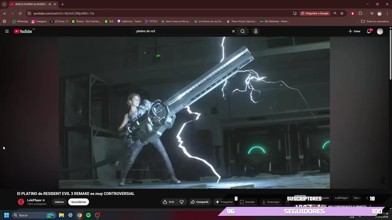Share the video via Compartir
The height and width of the screenshot is (220, 392).
pyautogui.click(x=200, y=202)
